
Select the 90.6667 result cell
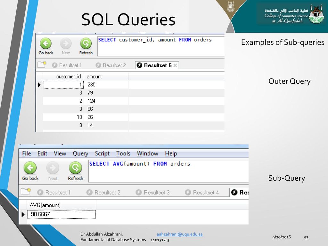pos(61,214)
